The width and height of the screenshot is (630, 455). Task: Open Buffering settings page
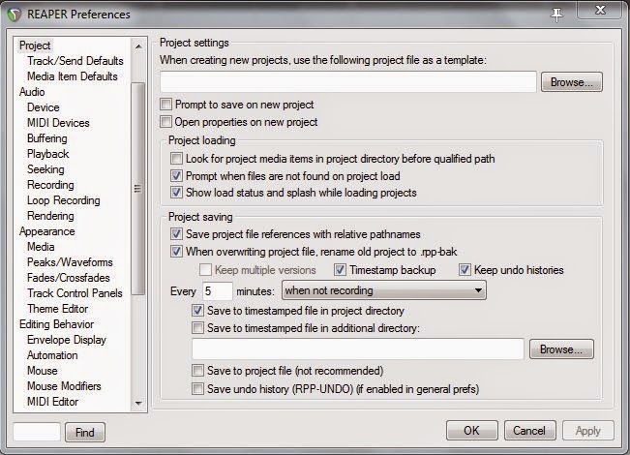(47, 138)
